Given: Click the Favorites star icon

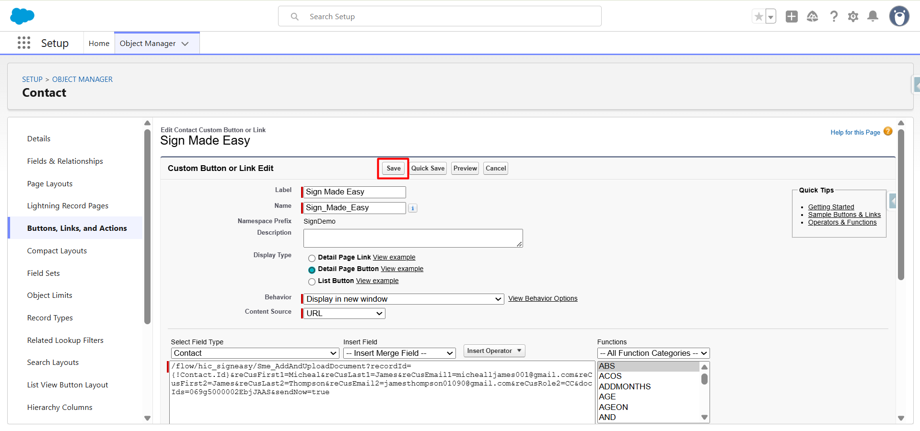Looking at the screenshot, I should 758,17.
